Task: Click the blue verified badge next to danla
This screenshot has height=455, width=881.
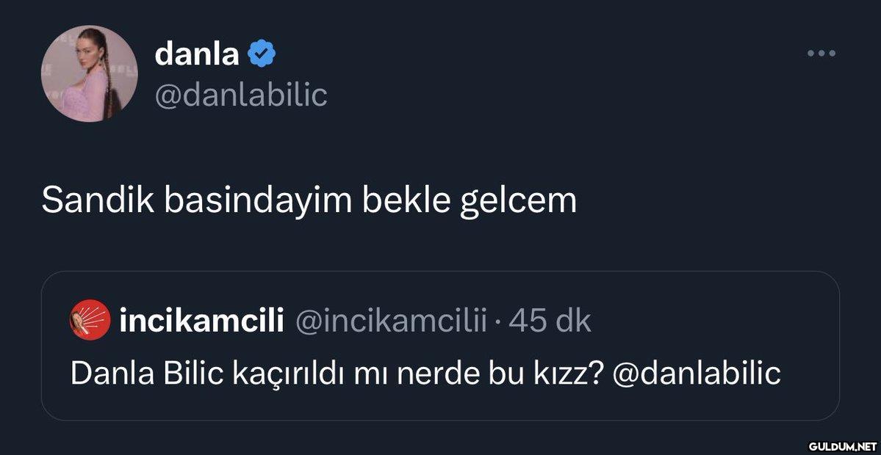Action: [x=262, y=54]
